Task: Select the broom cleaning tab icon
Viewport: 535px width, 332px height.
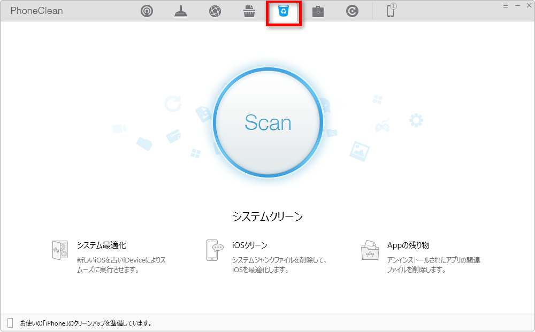Action: (181, 11)
